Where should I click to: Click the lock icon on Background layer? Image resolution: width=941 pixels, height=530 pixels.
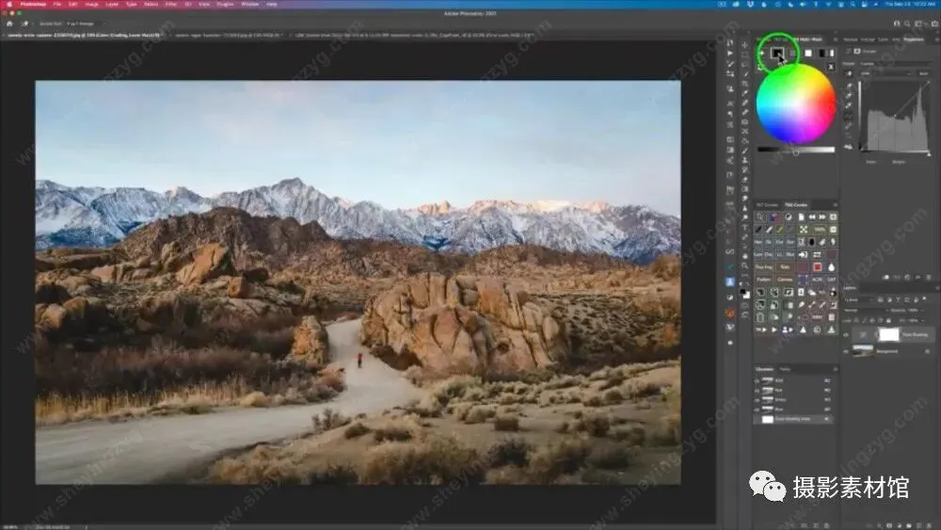927,351
